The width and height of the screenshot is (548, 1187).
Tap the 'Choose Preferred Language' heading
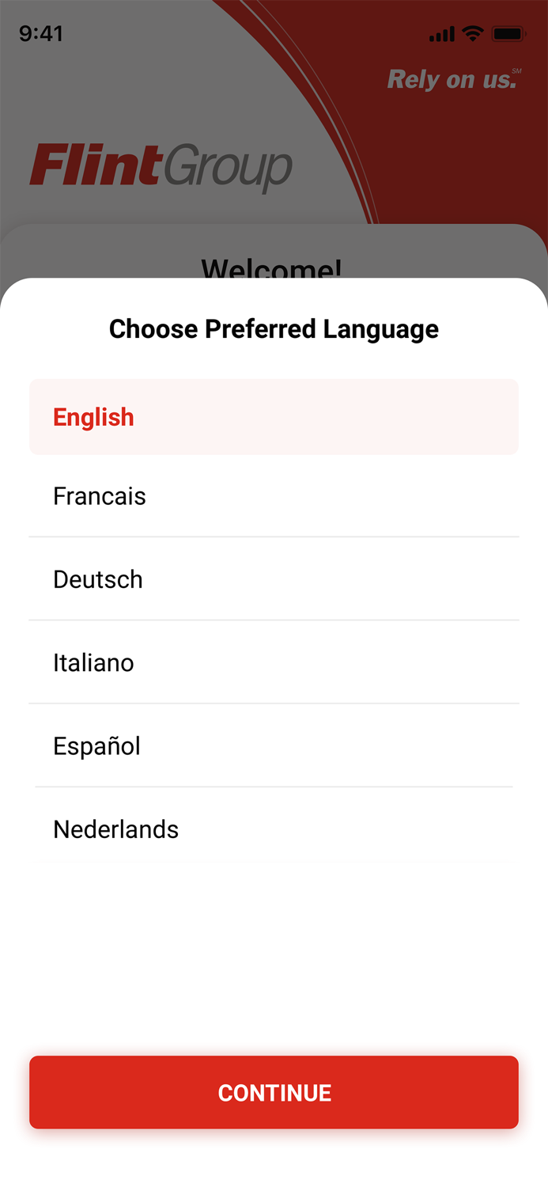[x=274, y=328]
